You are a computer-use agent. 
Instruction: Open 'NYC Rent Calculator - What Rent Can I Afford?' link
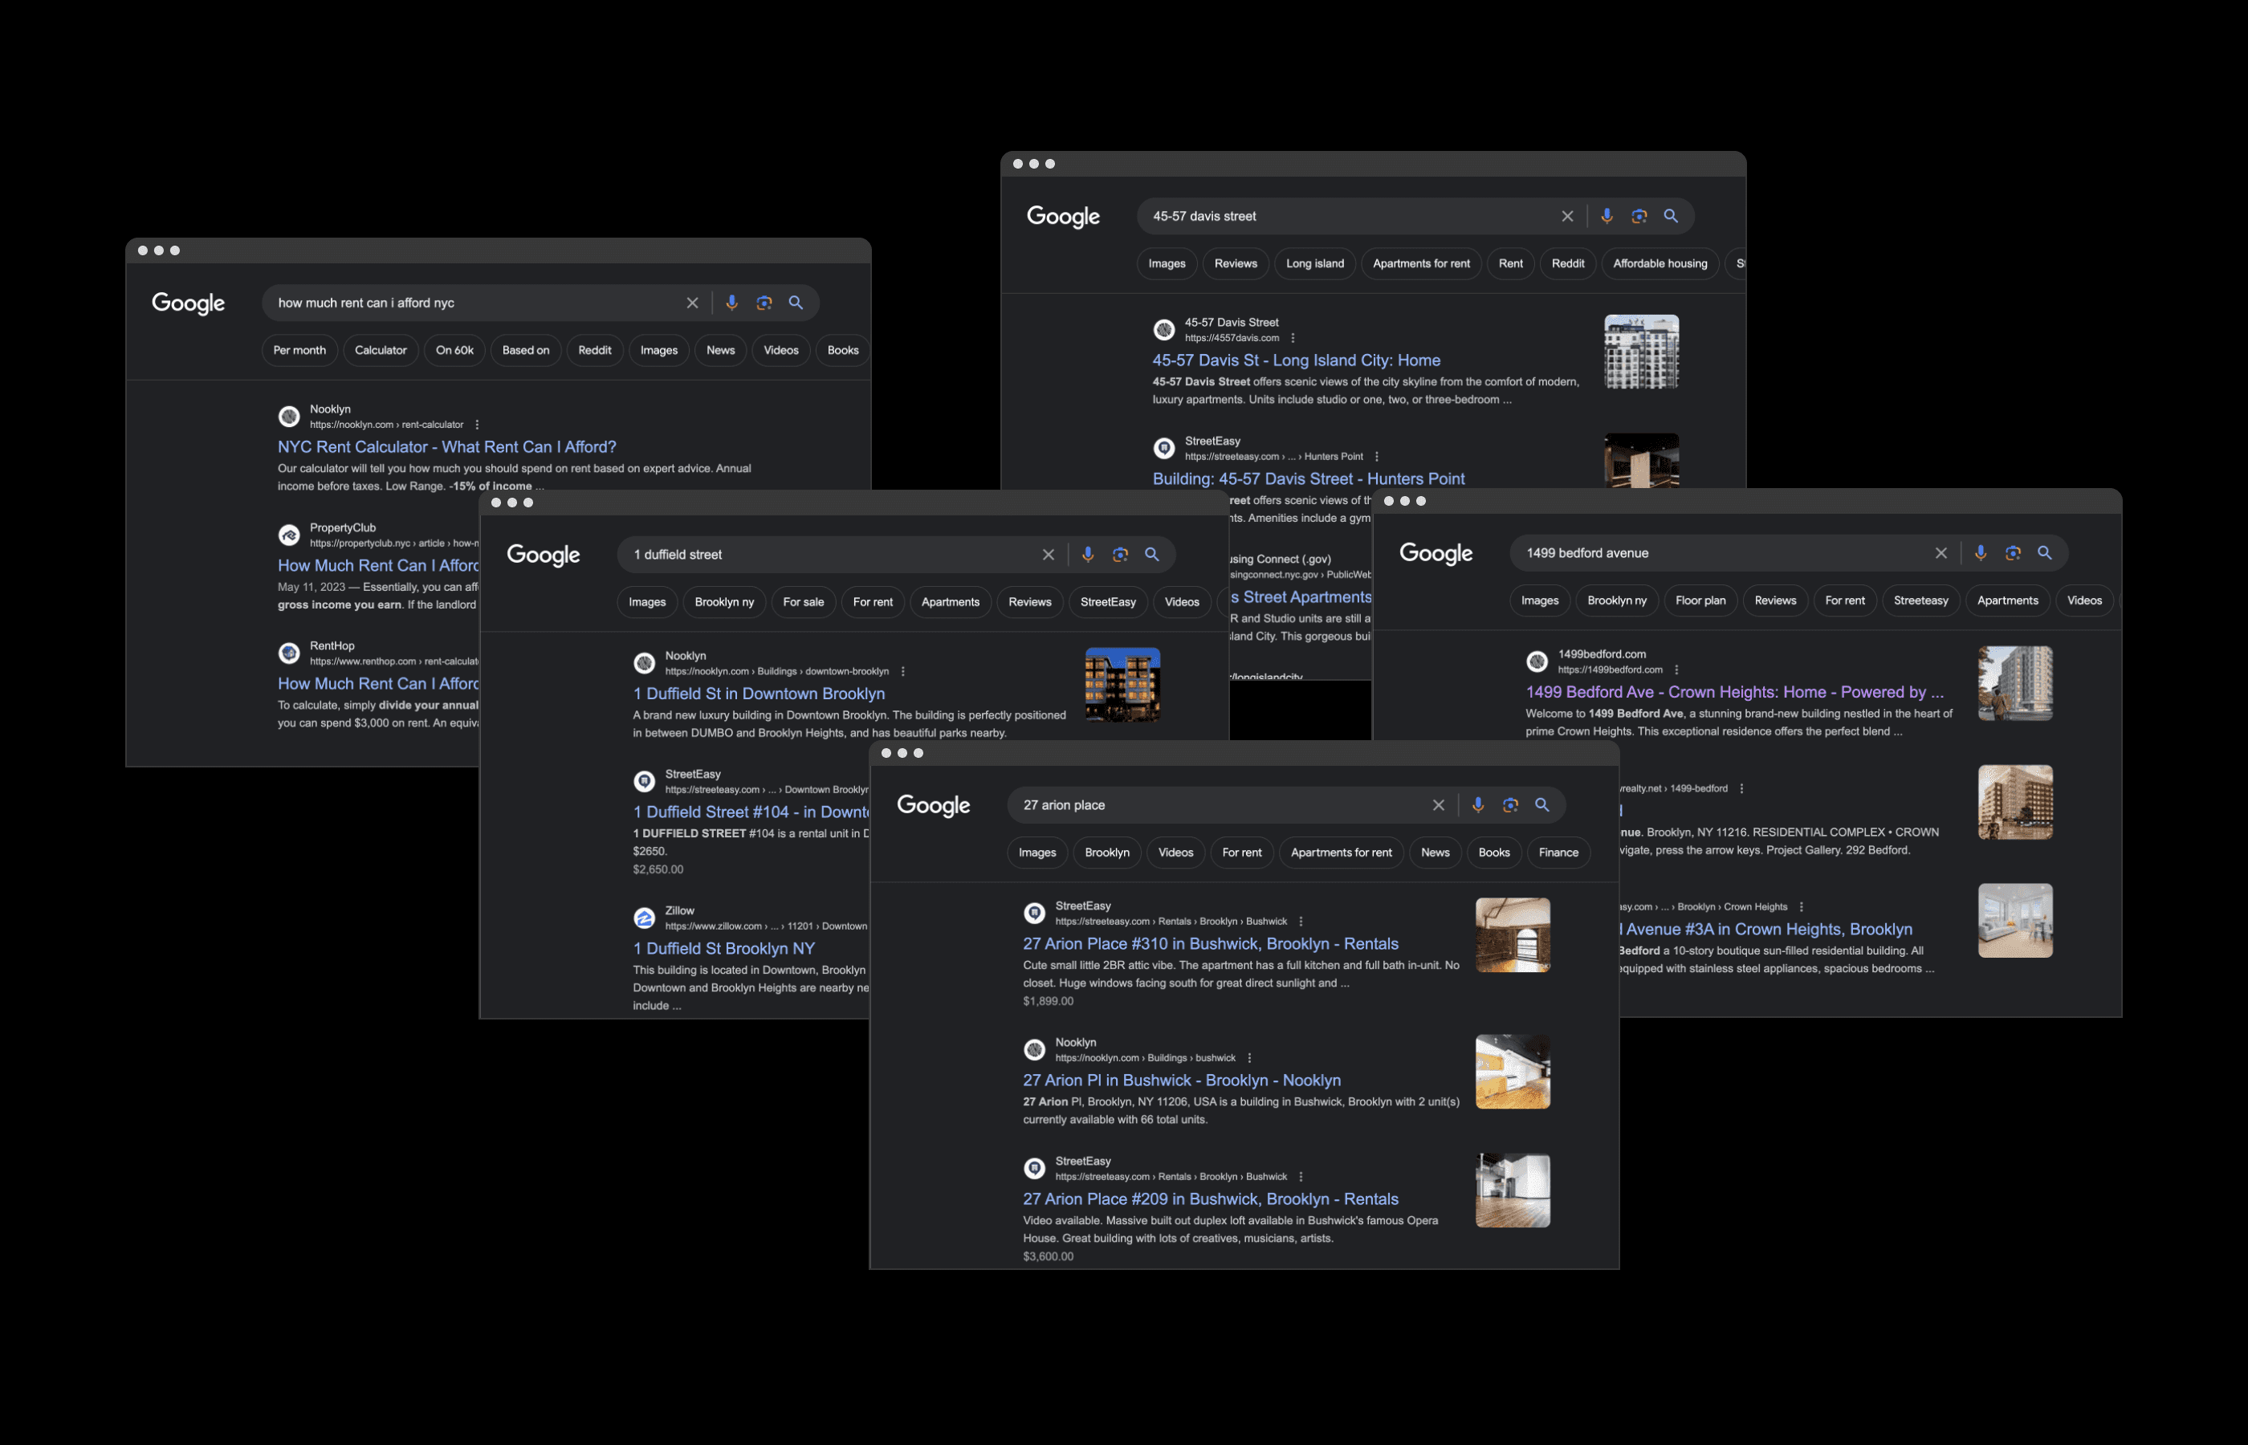(446, 448)
